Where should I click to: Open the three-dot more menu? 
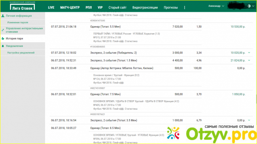[185, 7]
